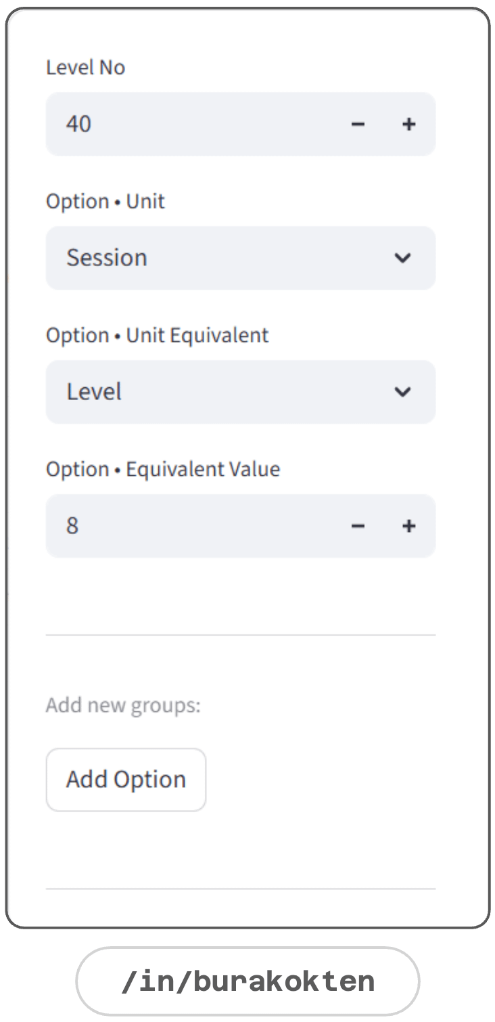495x1022 pixels.
Task: Click the Option • Equivalent Value label
Action: (x=163, y=470)
